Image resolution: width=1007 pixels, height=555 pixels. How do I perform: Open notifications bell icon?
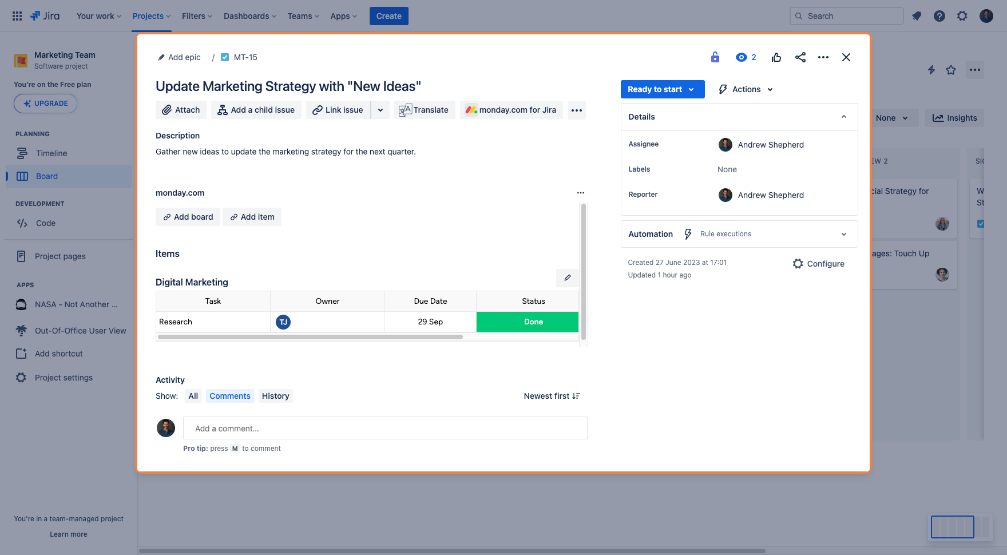[x=917, y=16]
